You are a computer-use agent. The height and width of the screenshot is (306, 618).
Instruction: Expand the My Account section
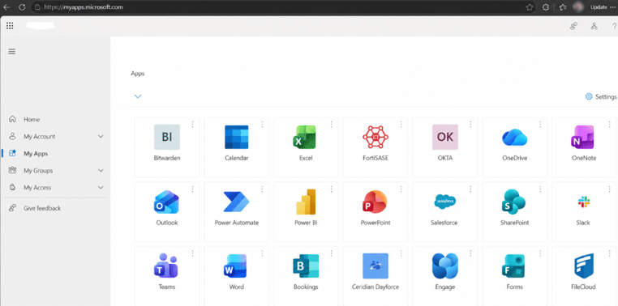point(101,137)
